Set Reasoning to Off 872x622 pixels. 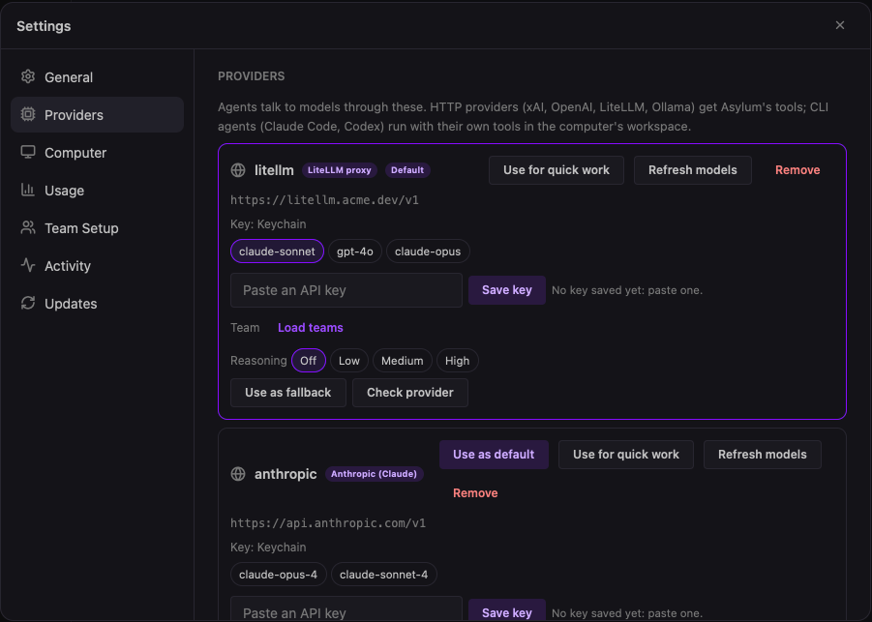click(309, 361)
